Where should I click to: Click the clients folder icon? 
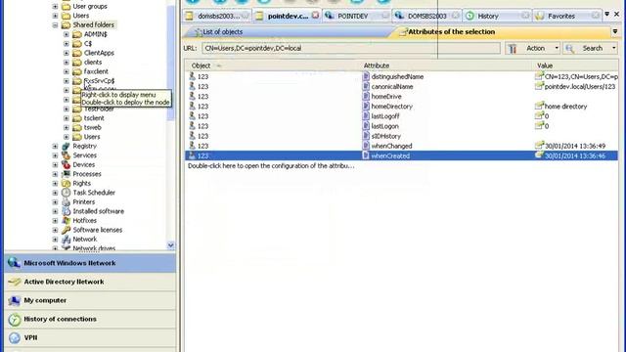[77, 63]
